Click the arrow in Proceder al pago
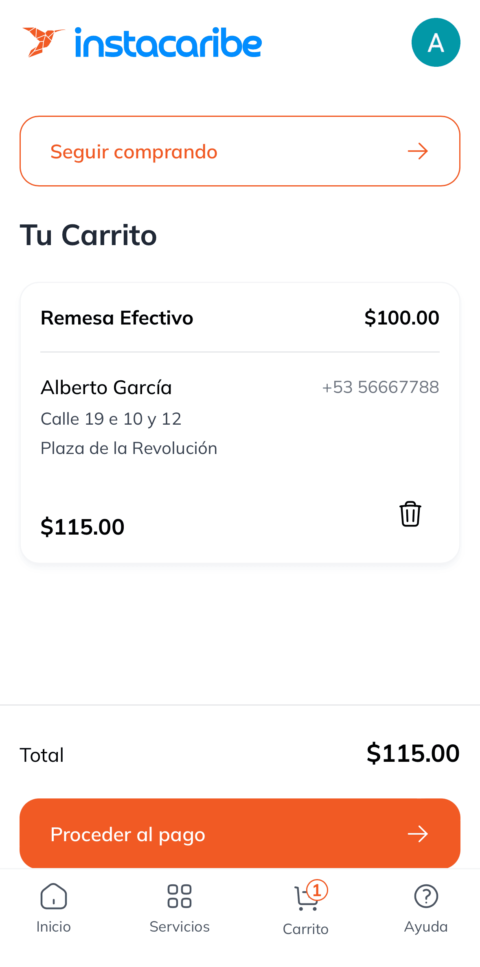The height and width of the screenshot is (967, 480). coord(418,834)
